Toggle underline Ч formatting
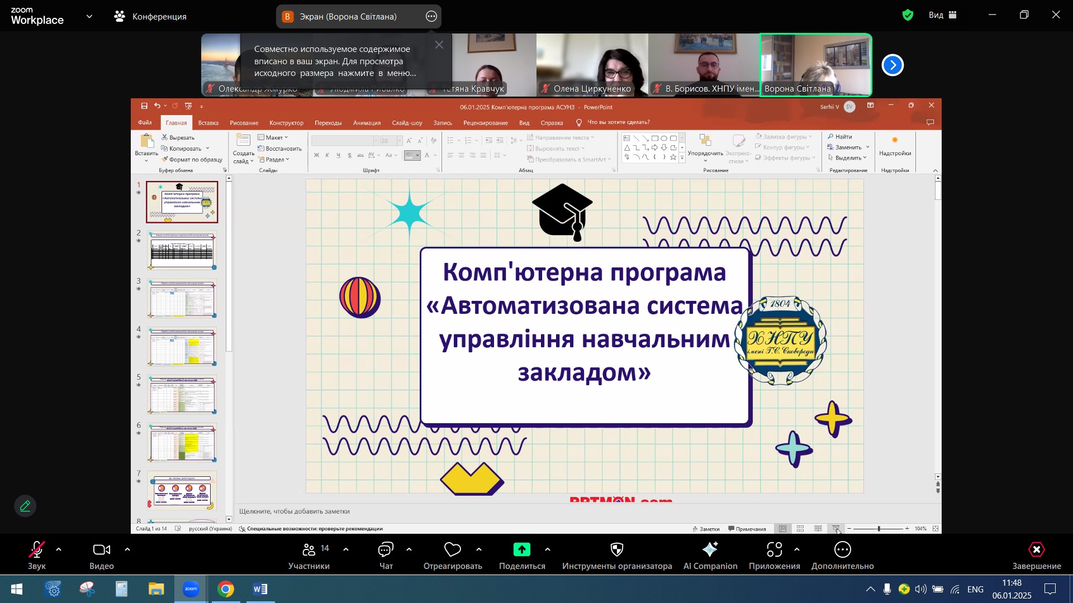 [338, 155]
